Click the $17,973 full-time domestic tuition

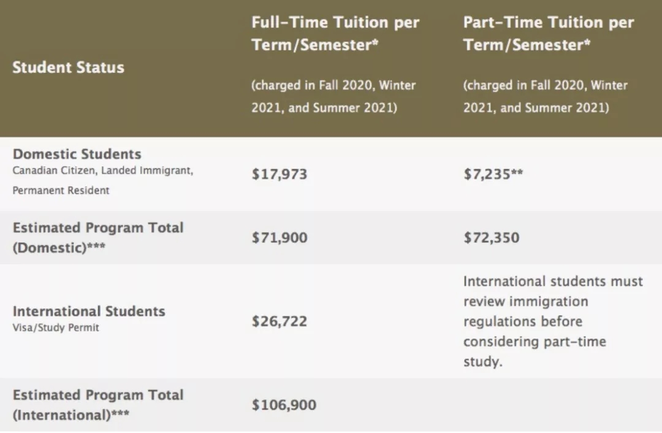coord(279,174)
